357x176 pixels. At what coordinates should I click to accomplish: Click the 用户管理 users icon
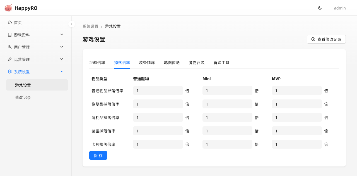(10, 47)
